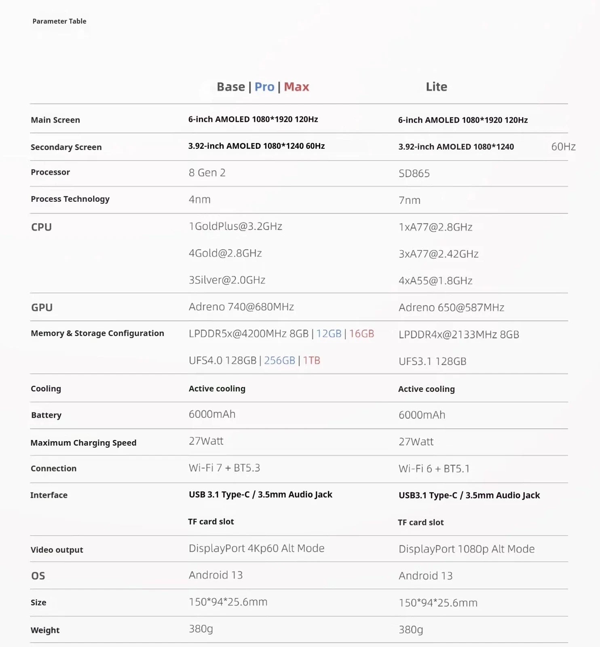The height and width of the screenshot is (647, 600).
Task: Click the Wi-Fi 7 + BT5.3 connection value
Action: tap(224, 468)
